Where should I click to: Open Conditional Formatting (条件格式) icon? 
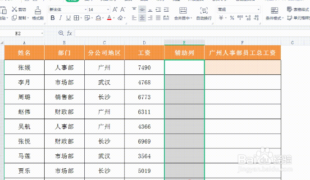(274, 10)
